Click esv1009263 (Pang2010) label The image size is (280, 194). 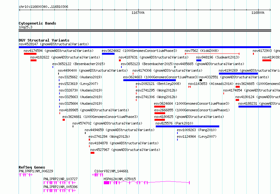pyautogui.click(x=197, y=130)
